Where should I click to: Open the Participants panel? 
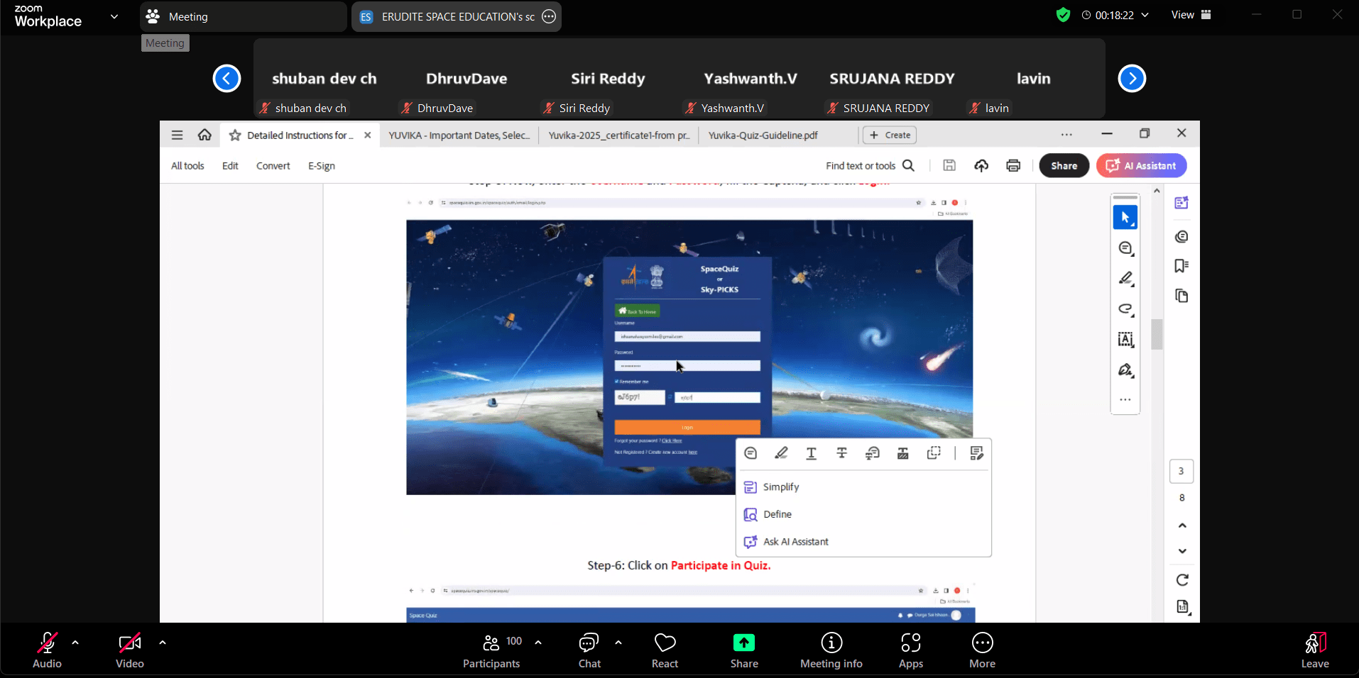coord(491,650)
